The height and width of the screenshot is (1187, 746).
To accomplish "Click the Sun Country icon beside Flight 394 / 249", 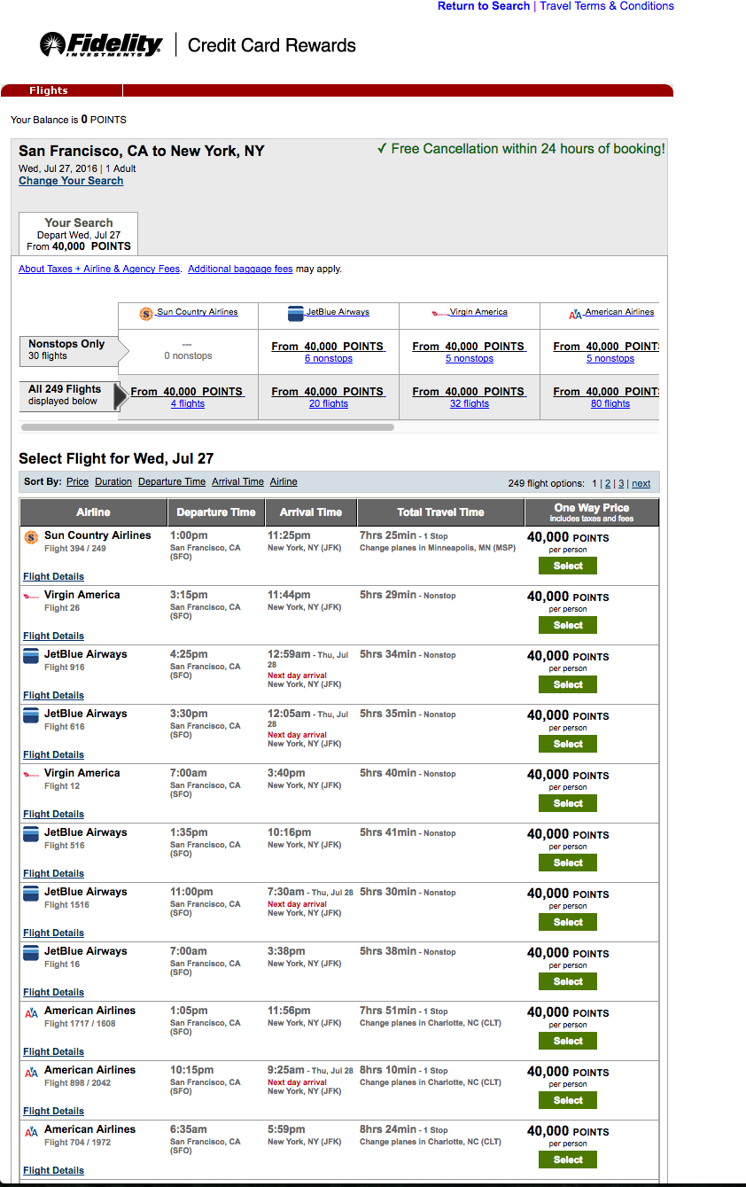I will 31,537.
